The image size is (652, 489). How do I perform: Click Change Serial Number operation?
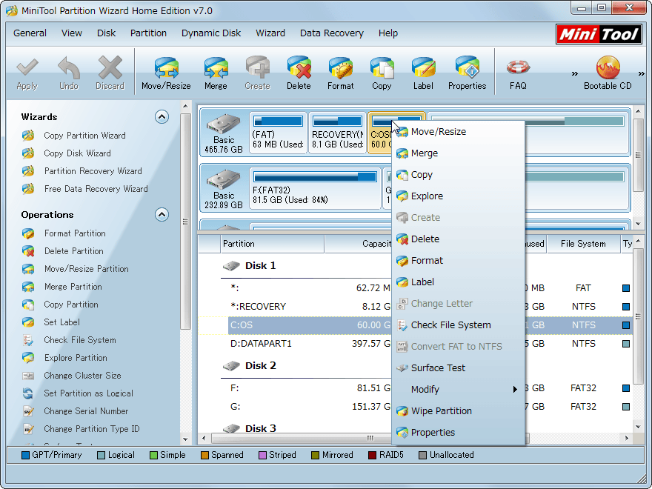[86, 411]
